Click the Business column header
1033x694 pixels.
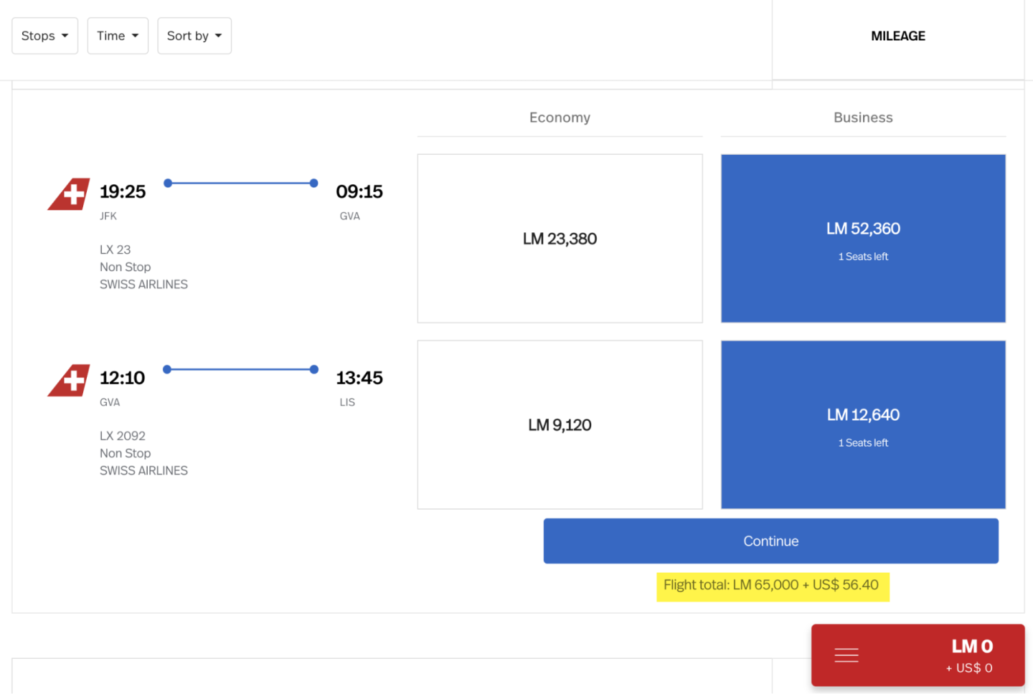[x=863, y=118]
